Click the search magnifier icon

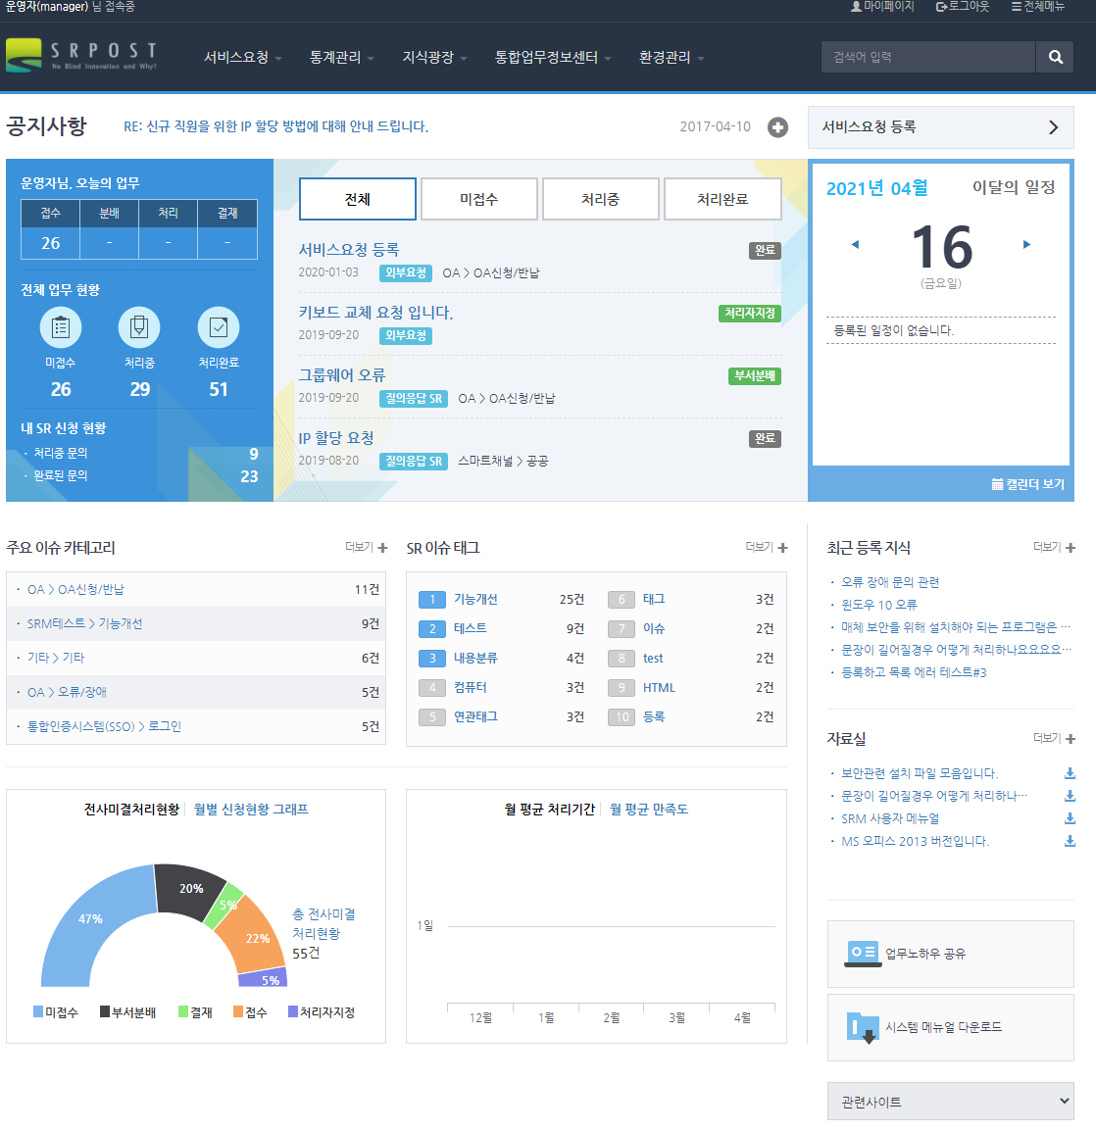(x=1055, y=57)
